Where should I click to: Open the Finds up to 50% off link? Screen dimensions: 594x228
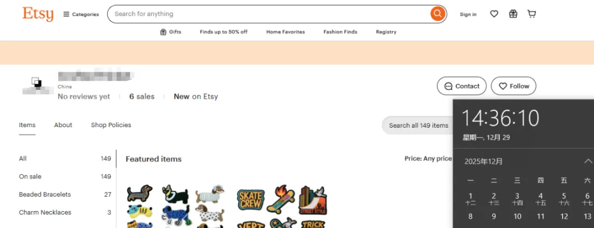pyautogui.click(x=223, y=32)
